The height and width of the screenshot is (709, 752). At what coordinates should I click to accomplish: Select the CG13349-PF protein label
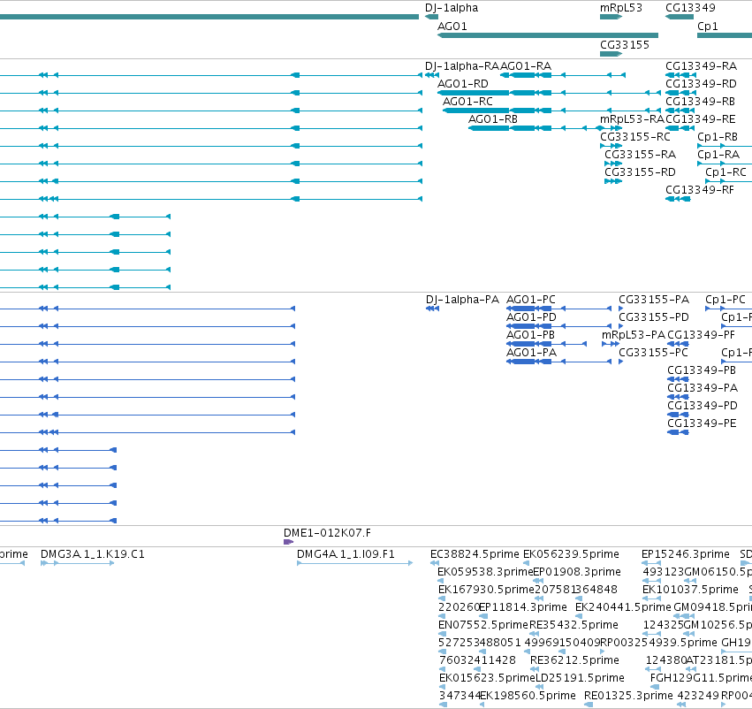(x=701, y=335)
